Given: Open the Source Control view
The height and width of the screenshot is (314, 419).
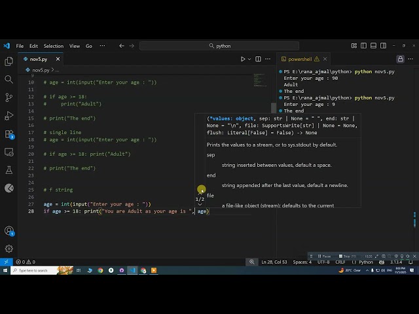Looking at the screenshot, I should [9, 97].
